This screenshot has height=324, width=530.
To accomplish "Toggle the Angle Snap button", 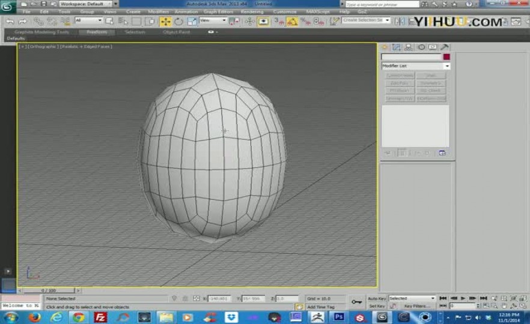I will [292, 21].
